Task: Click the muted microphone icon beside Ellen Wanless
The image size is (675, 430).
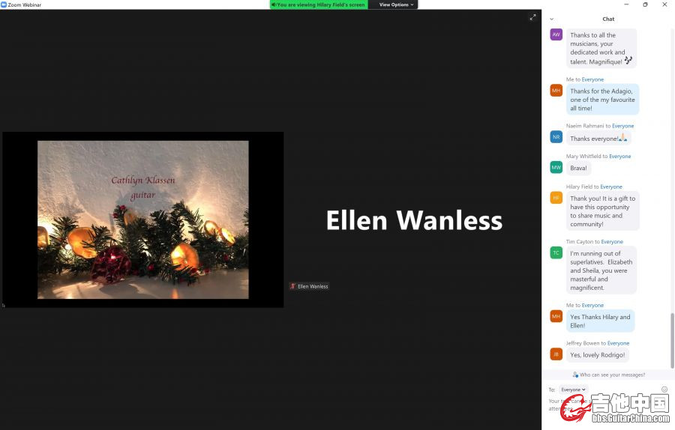Action: point(293,286)
